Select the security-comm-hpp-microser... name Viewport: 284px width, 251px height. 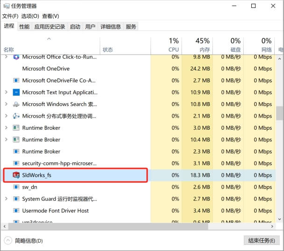click(x=59, y=163)
